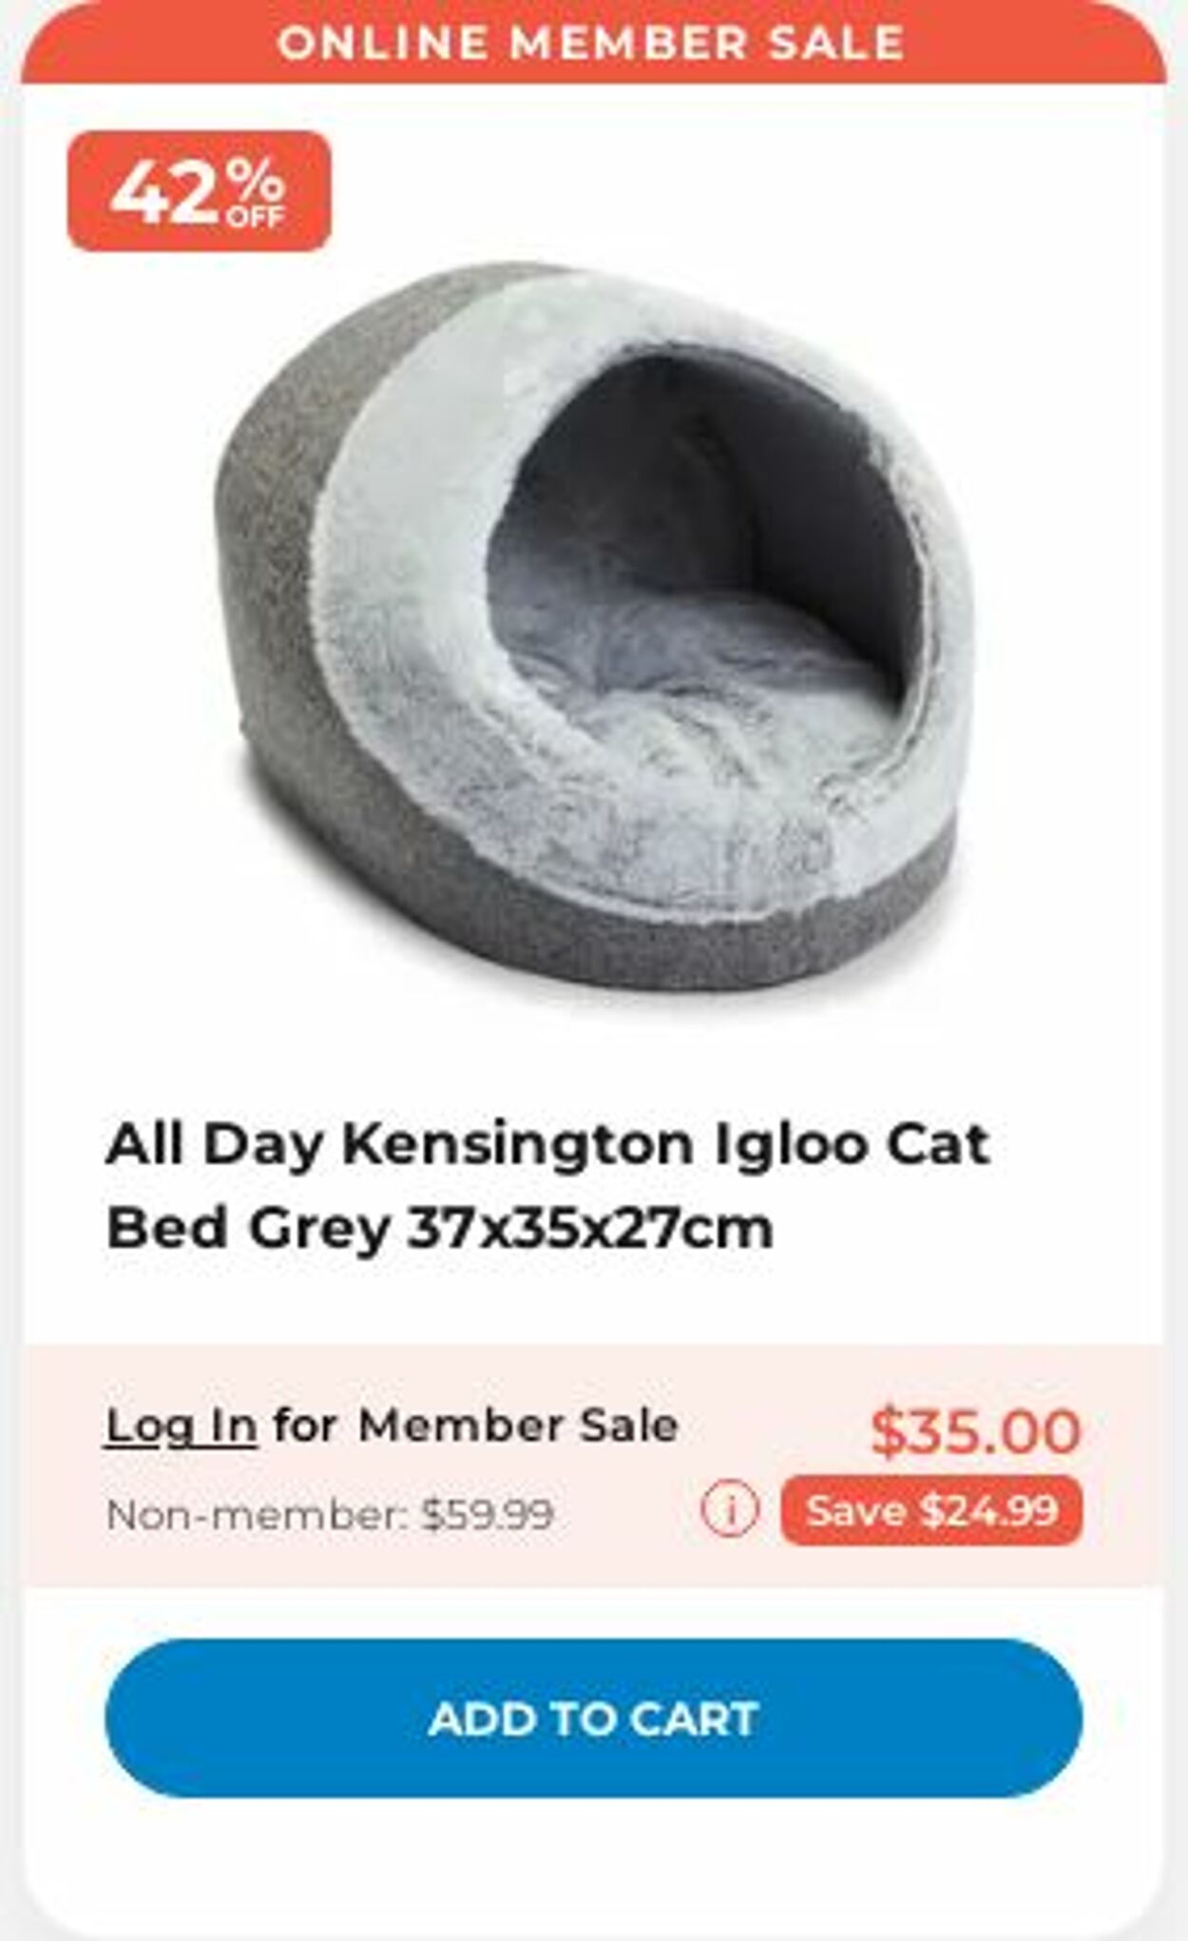This screenshot has width=1188, height=1941.
Task: Click the Non-member: $59.99 price text
Action: (330, 1514)
